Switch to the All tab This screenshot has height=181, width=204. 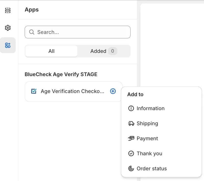[x=52, y=51]
